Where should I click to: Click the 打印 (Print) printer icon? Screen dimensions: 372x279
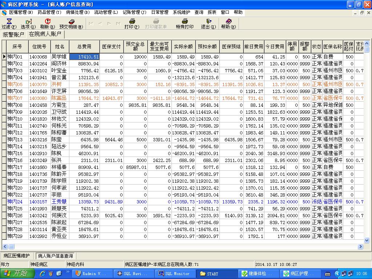(132, 22)
